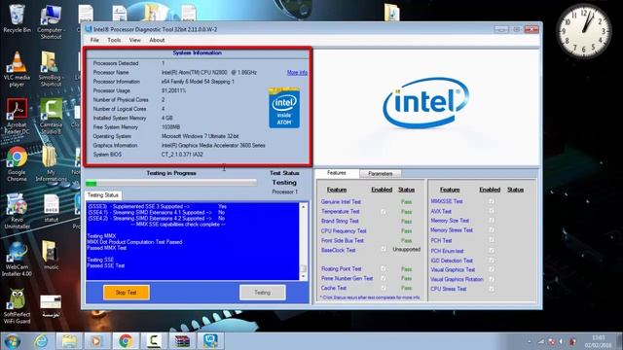Switch to the Parameters tab
The image size is (623, 350).
coord(381,173)
